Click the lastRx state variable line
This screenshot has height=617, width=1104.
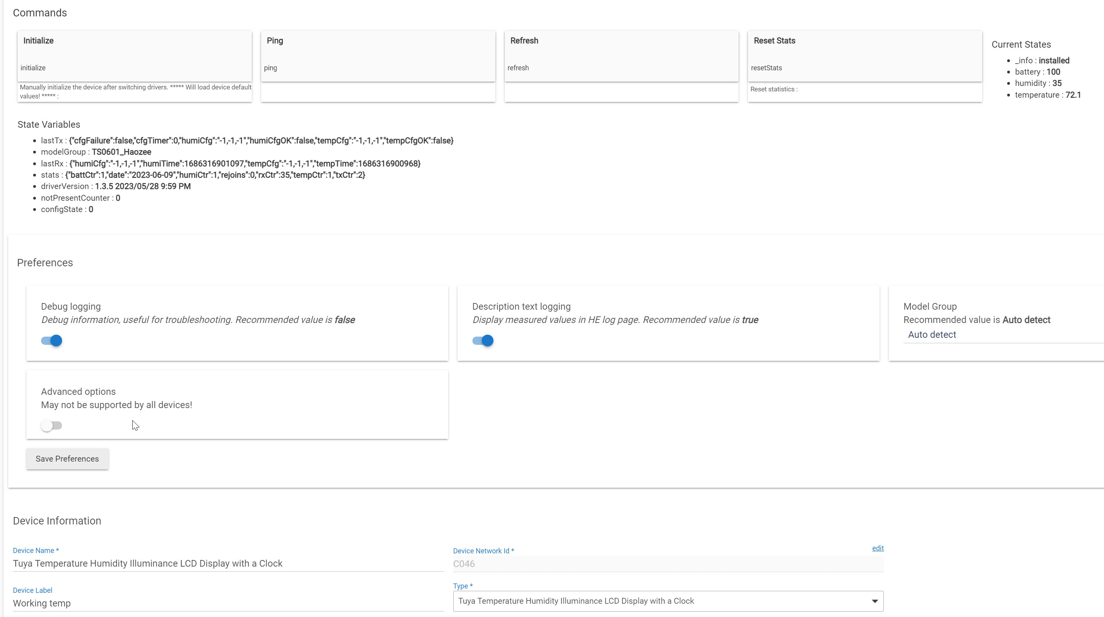click(x=231, y=163)
